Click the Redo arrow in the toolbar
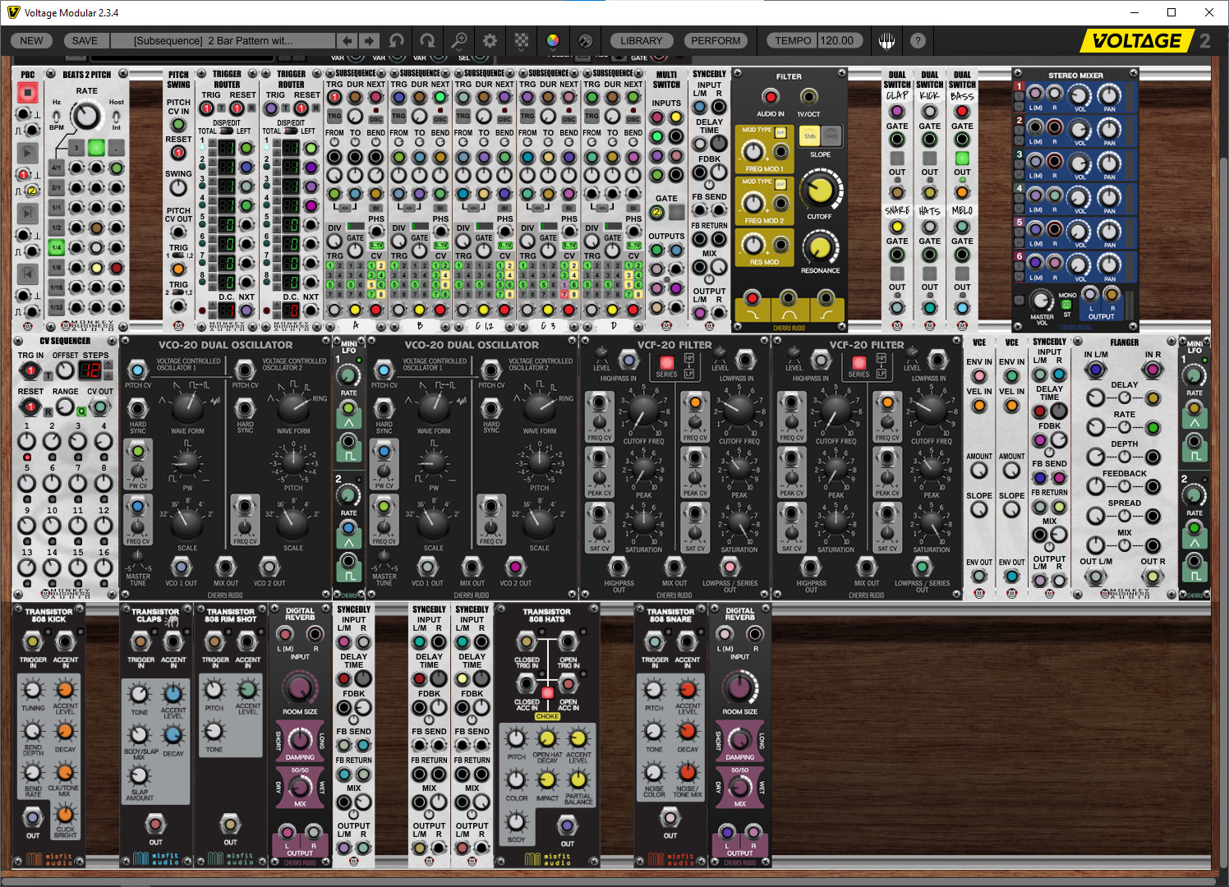 [427, 40]
